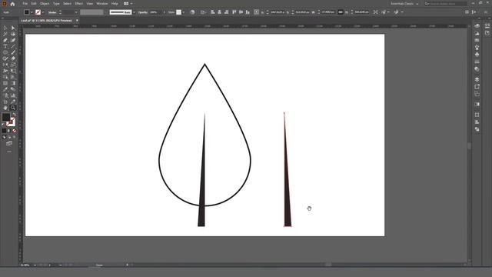
Task: Click the Home icon
Action: pyautogui.click(x=12, y=4)
